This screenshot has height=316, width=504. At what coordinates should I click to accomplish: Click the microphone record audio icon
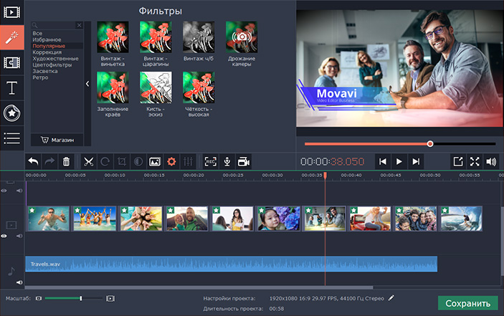tap(227, 162)
